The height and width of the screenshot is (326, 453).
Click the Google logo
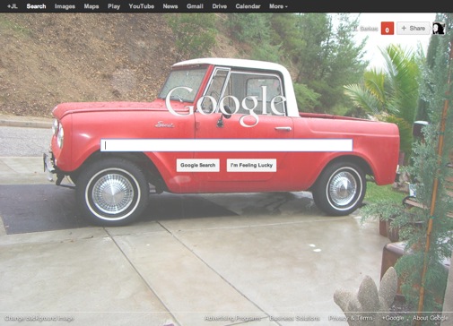tap(226, 105)
